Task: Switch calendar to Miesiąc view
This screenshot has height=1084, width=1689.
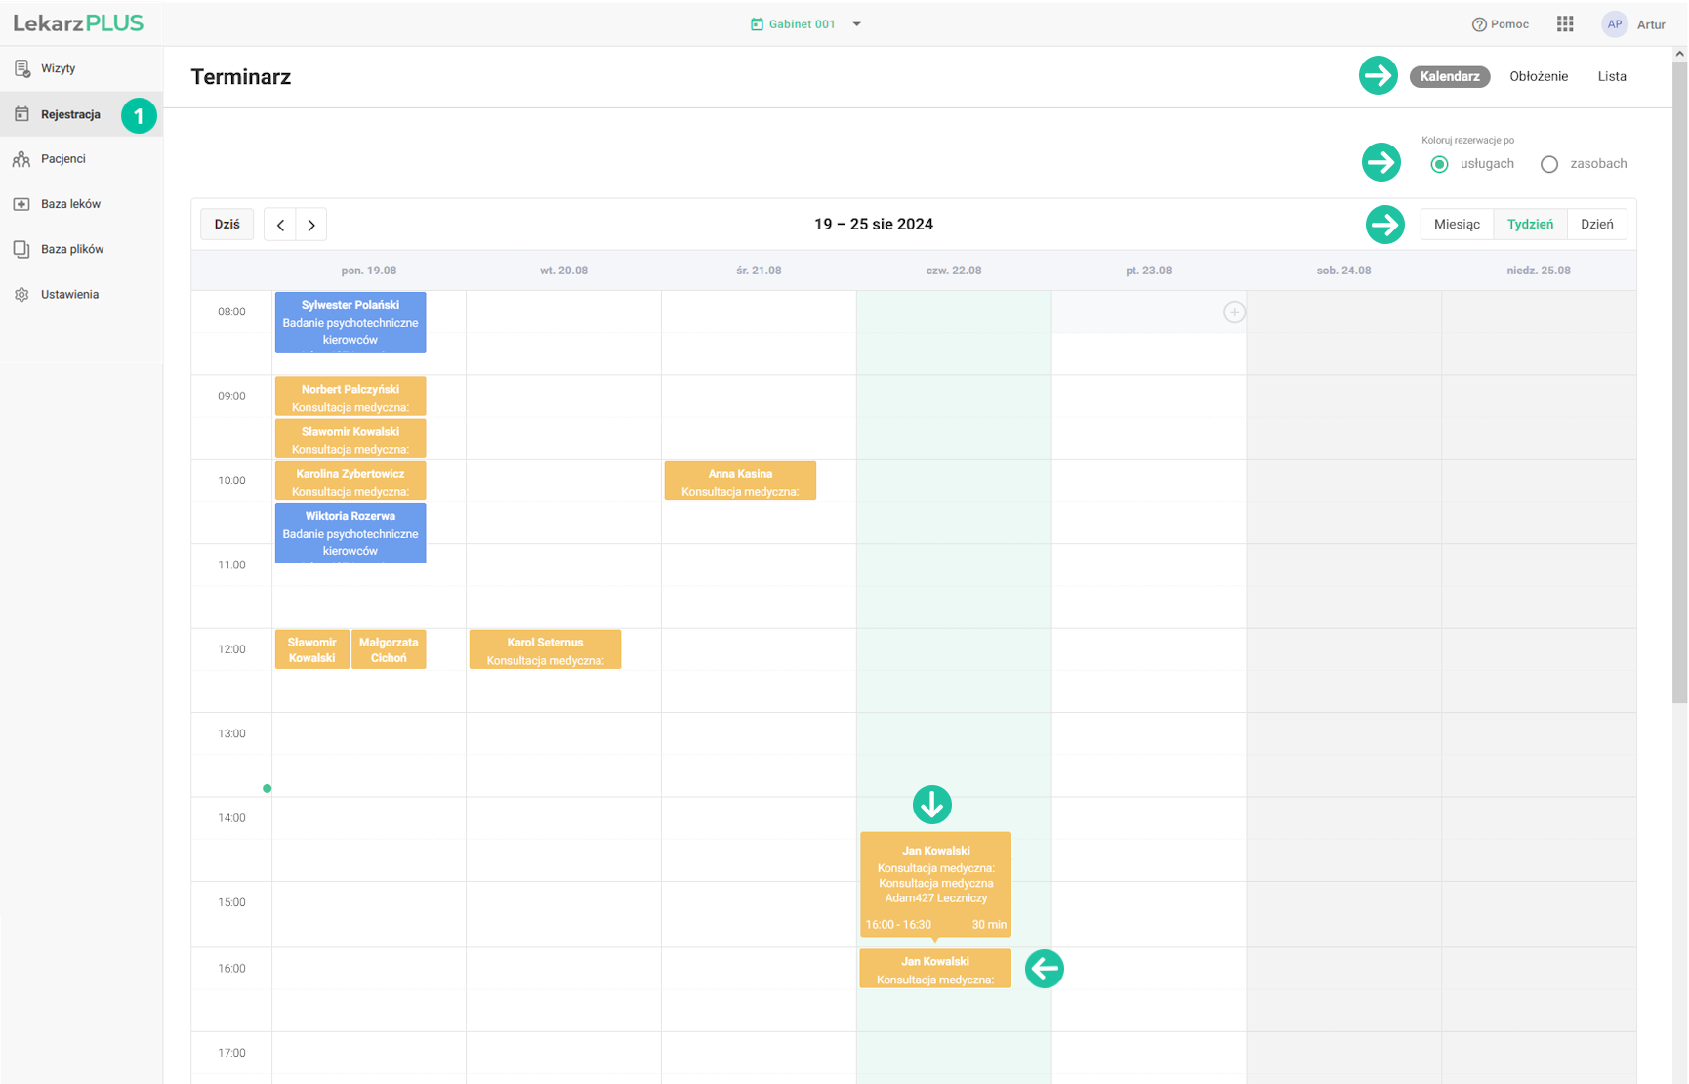Action: (x=1457, y=225)
